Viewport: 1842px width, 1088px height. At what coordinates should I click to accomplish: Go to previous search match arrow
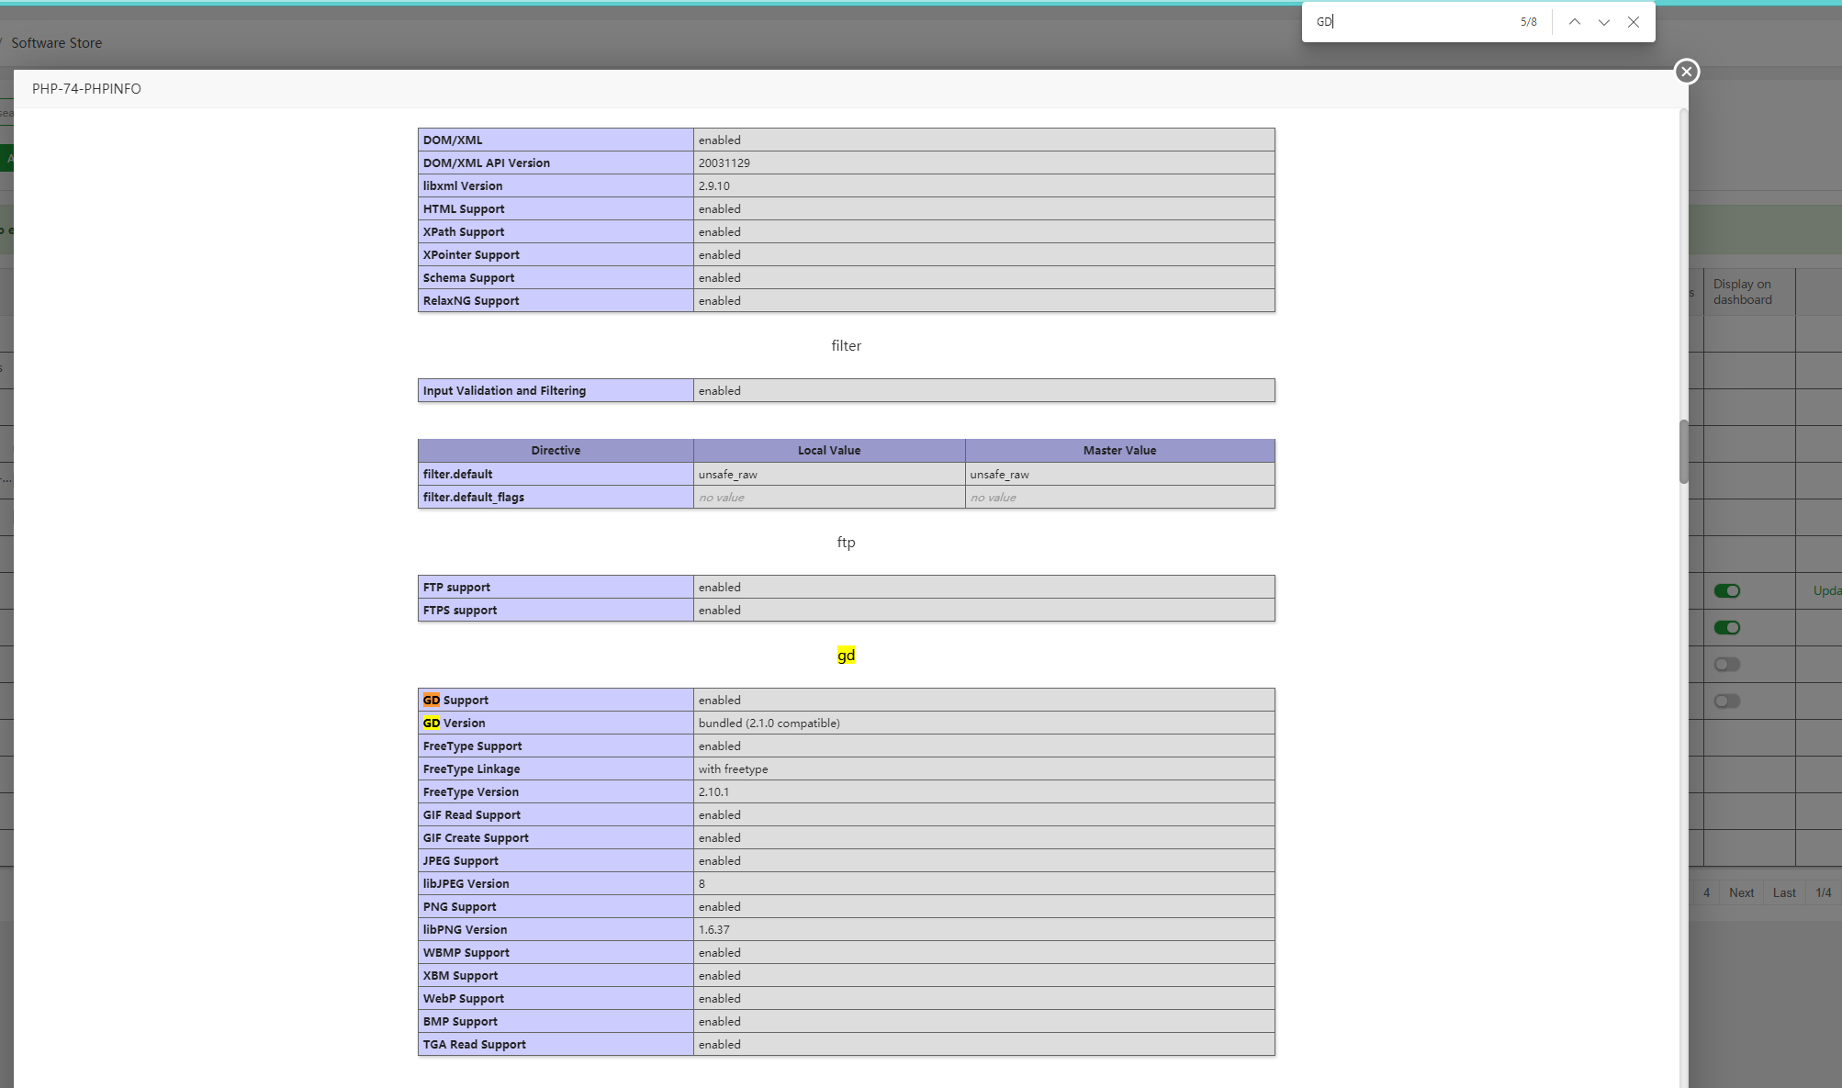point(1574,22)
